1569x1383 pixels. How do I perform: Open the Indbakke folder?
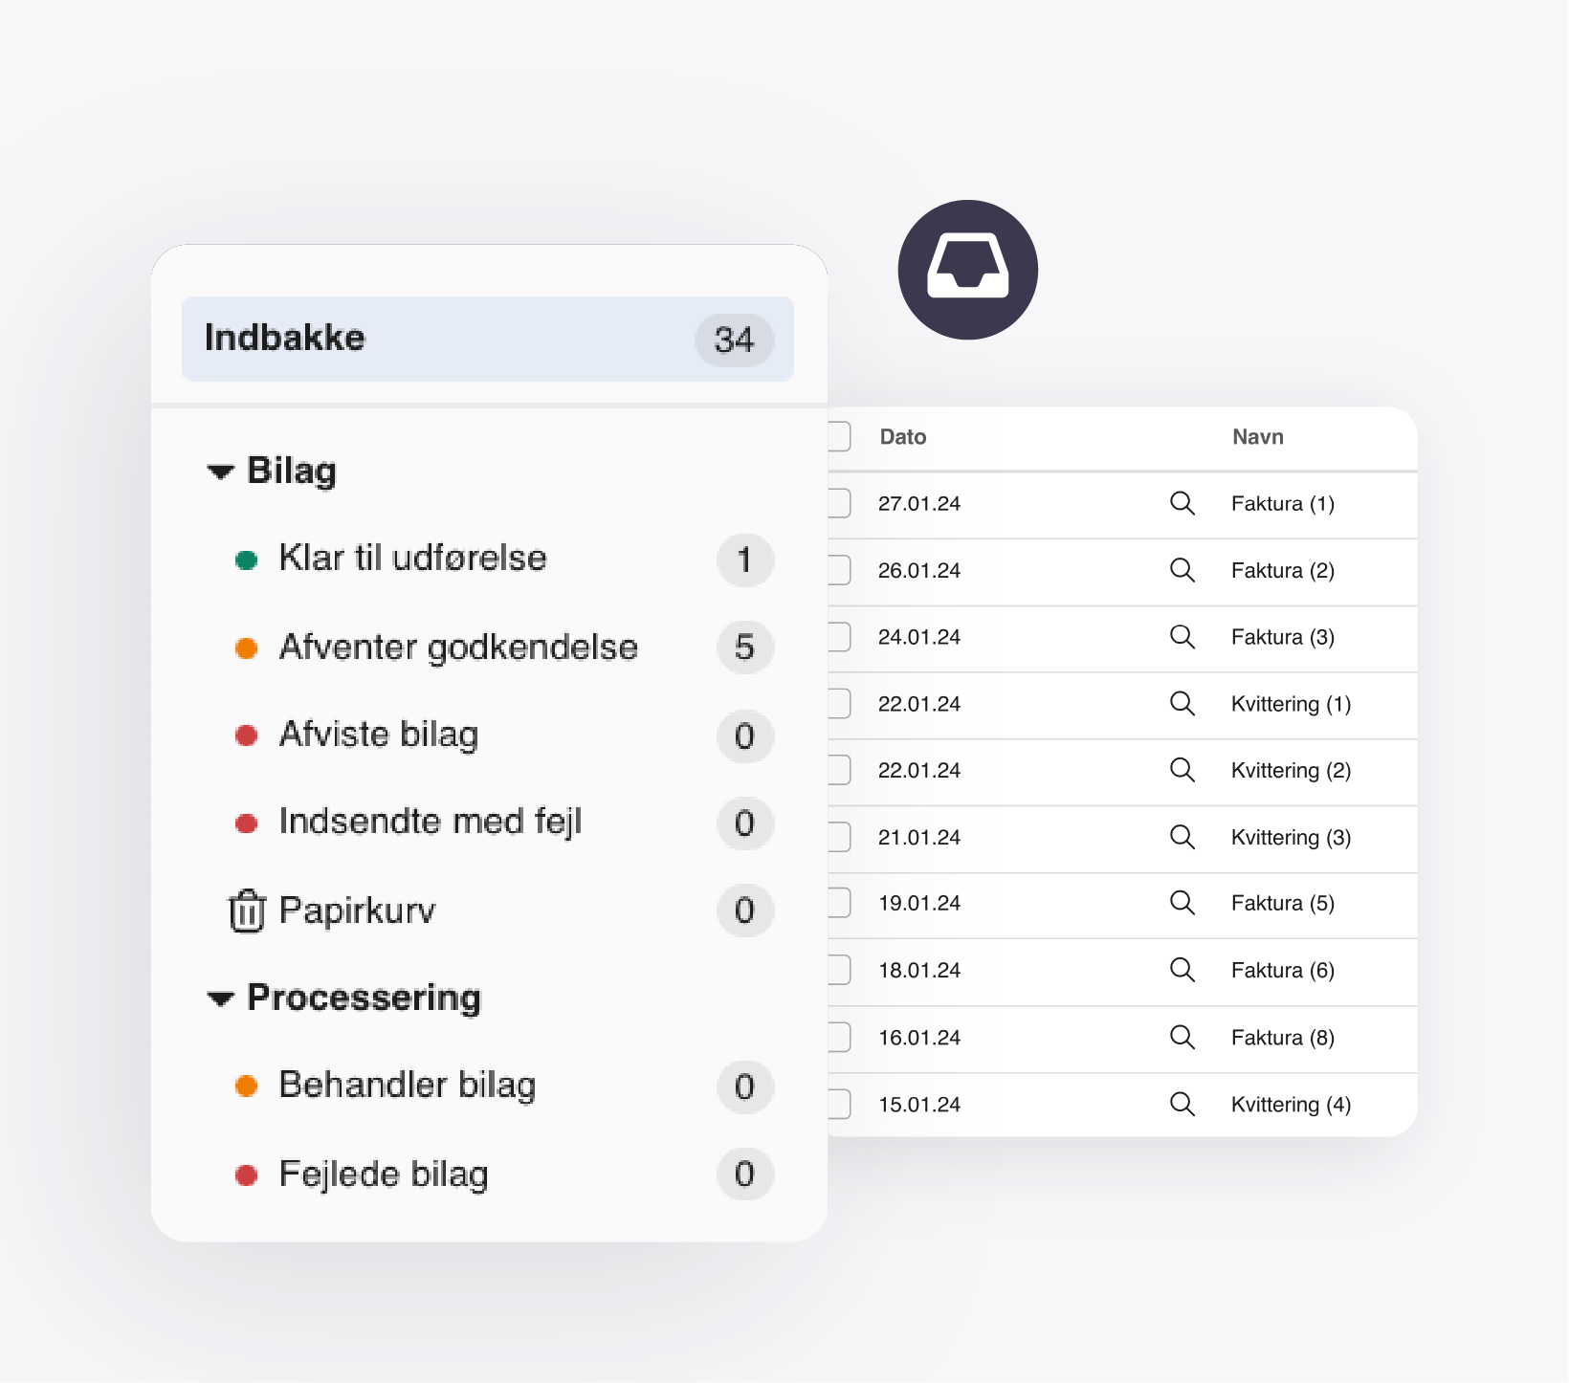(488, 339)
